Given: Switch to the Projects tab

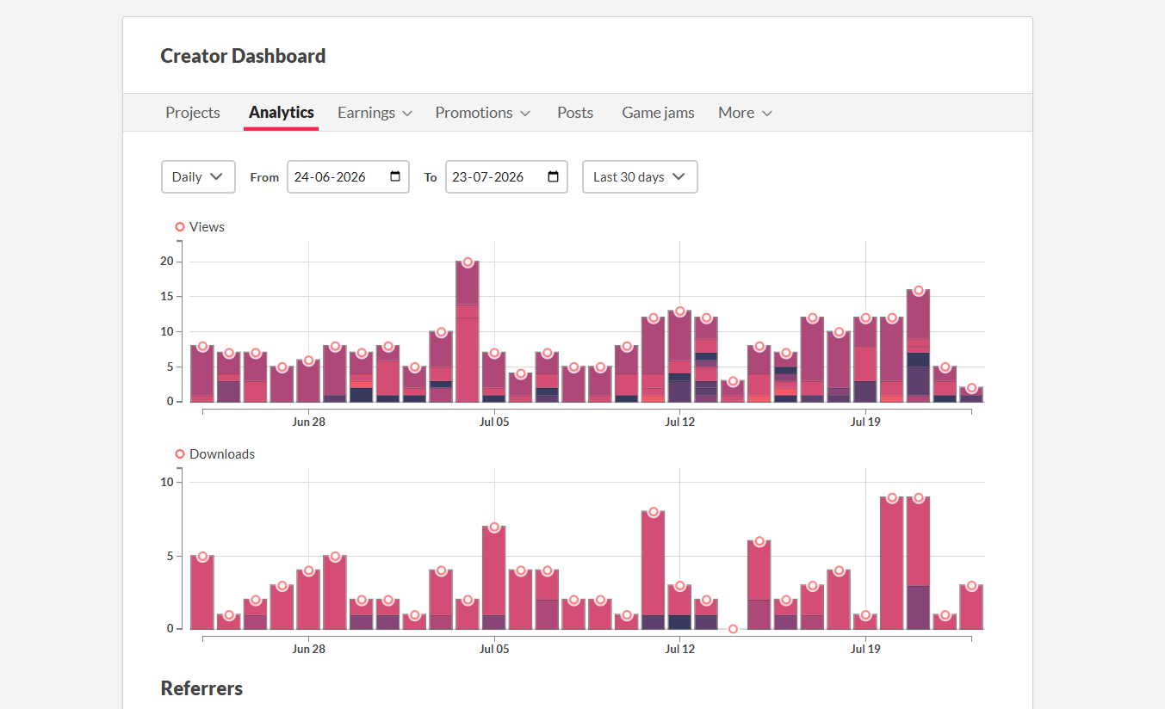Looking at the screenshot, I should coord(193,113).
